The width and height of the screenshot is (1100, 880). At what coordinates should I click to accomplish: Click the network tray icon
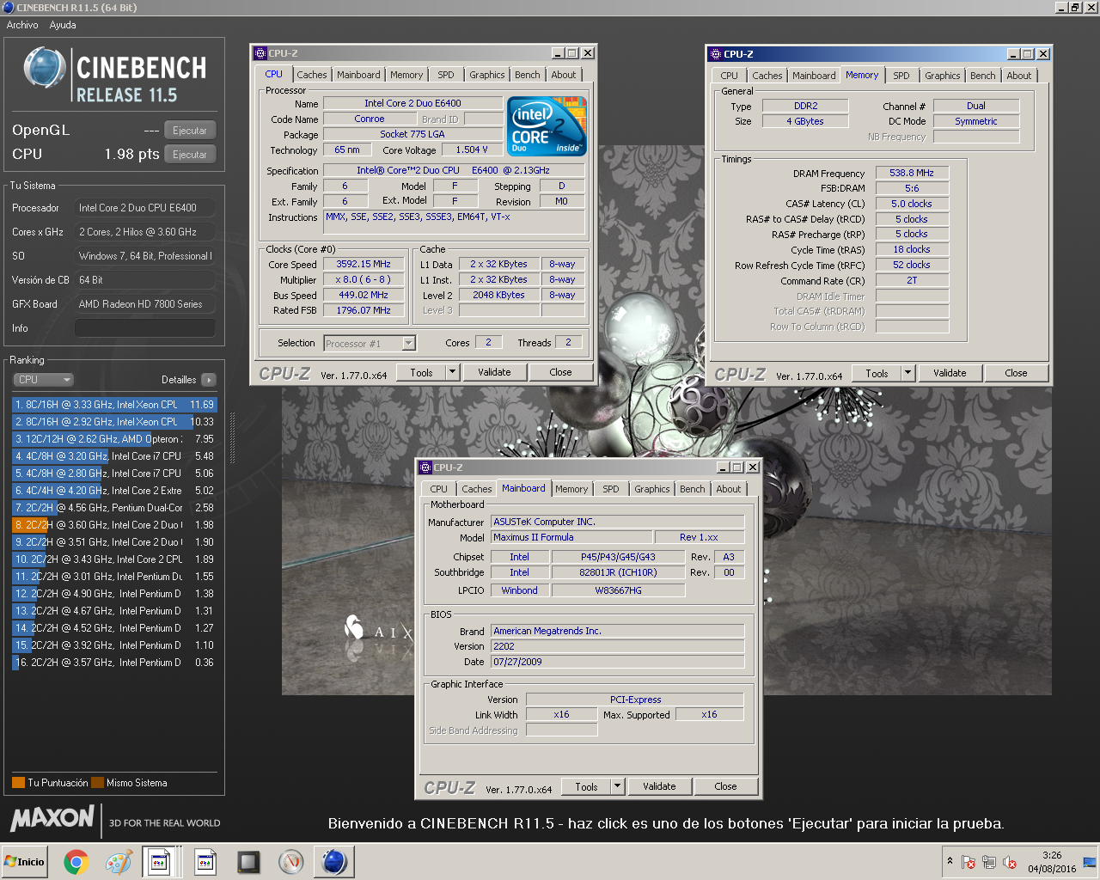(x=989, y=862)
